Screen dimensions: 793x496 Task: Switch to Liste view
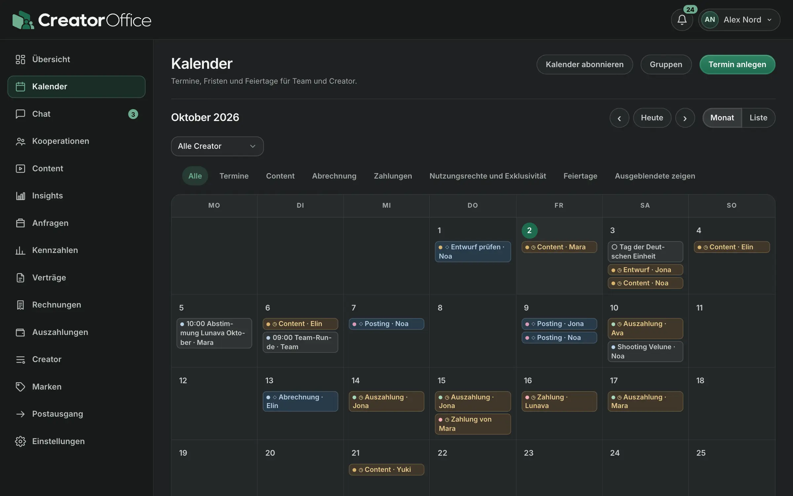pyautogui.click(x=758, y=118)
